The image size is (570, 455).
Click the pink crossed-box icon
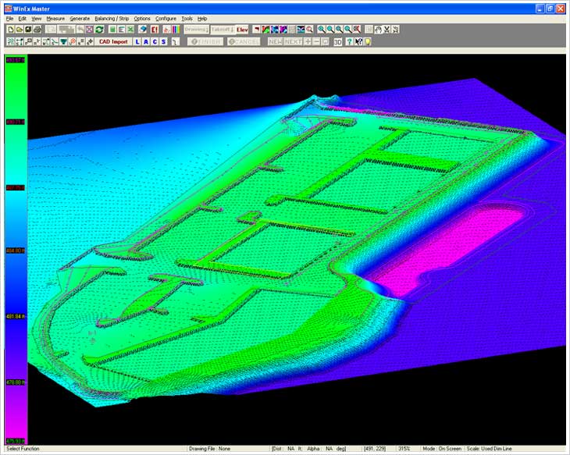pos(90,30)
